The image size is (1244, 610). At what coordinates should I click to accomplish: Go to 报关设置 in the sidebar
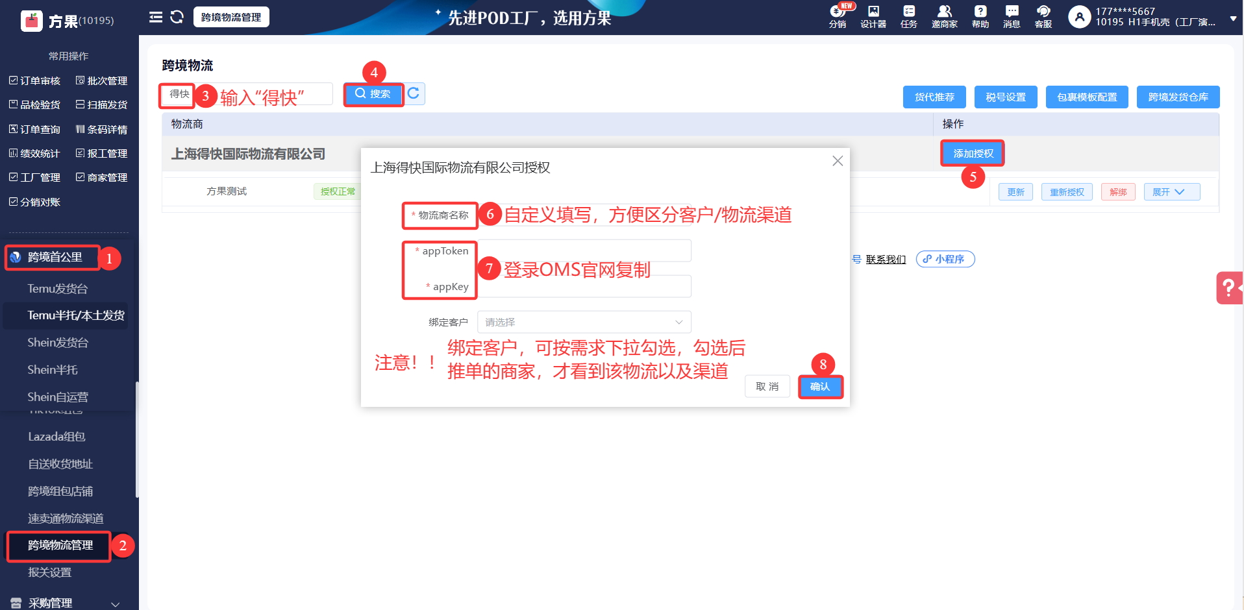click(x=50, y=572)
